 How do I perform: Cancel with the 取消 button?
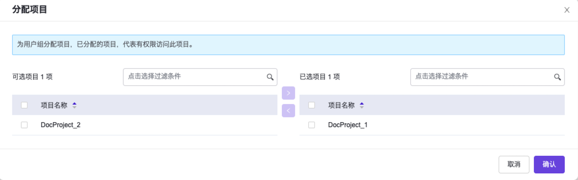(514, 164)
